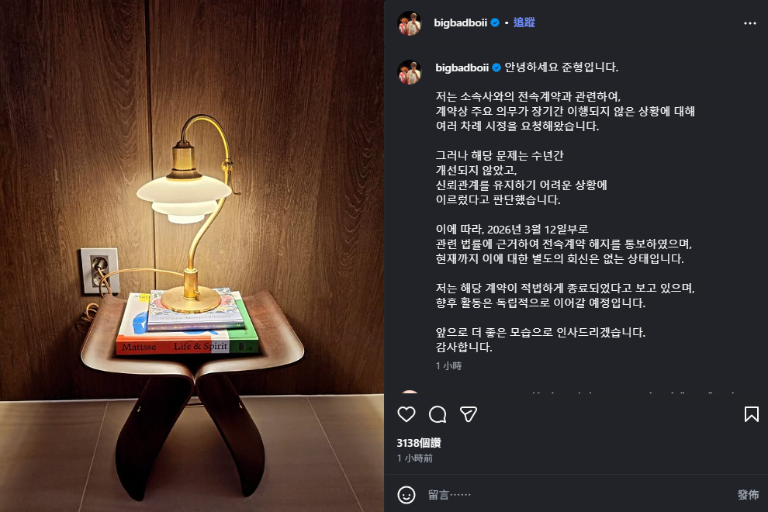Click the header profile avatar of bigbadboii
Viewport: 768px width, 512px height.
pos(410,23)
